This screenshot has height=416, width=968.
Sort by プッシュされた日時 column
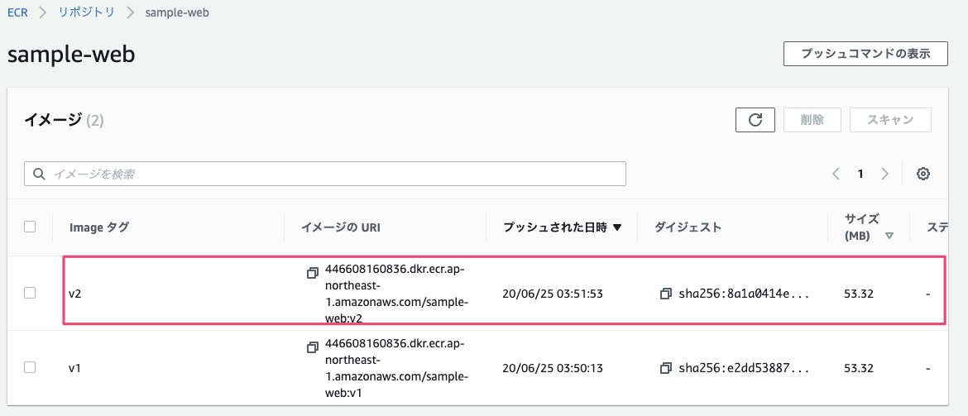coord(562,227)
